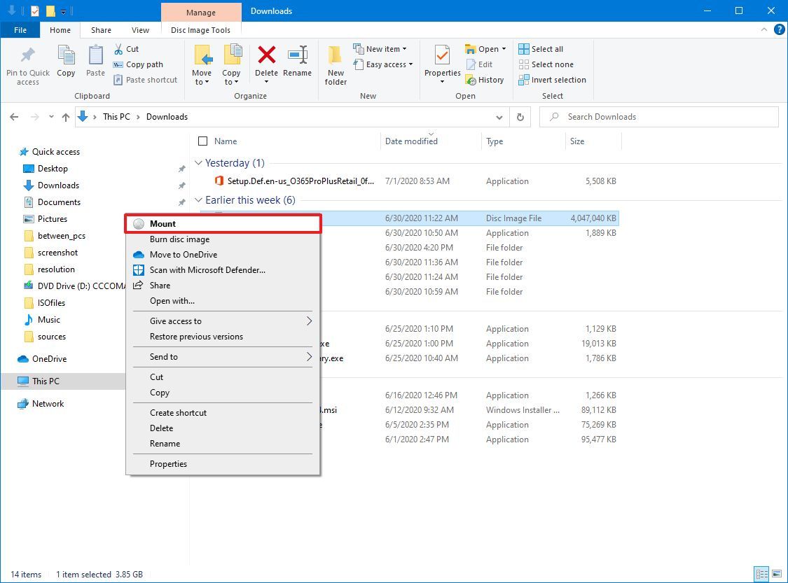Click inside the Search Downloads field

[x=658, y=116]
